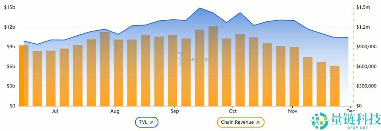Screen dimensions: 381x131
Task: Select the Nov label on the time axis
Action: [x=292, y=111]
